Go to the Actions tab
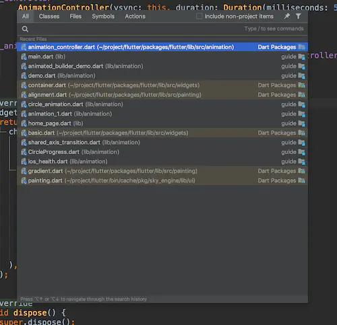The image size is (337, 325). [x=135, y=16]
